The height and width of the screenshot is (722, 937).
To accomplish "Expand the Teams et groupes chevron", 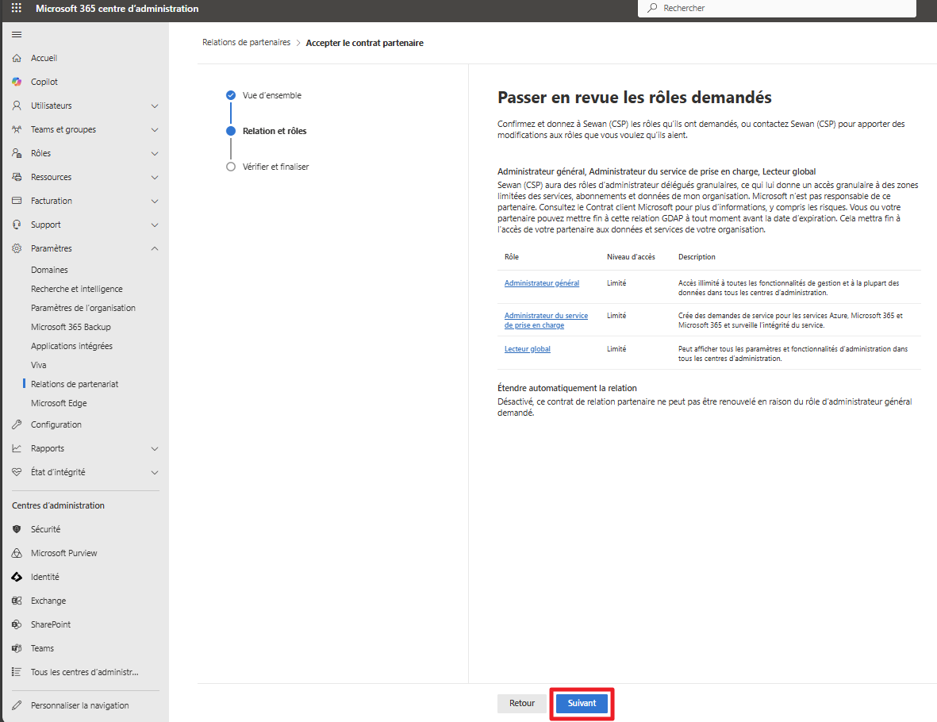I will (155, 129).
